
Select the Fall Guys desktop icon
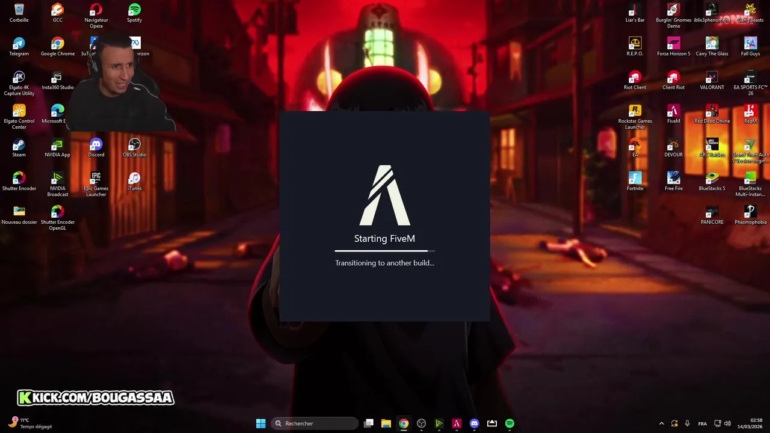pos(751,47)
